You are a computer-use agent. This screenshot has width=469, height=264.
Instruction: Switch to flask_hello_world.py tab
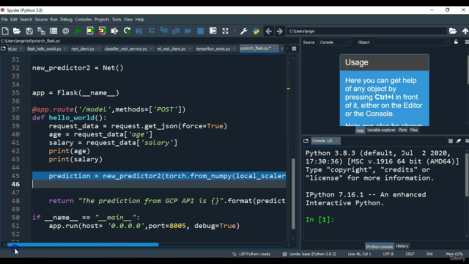coord(44,49)
